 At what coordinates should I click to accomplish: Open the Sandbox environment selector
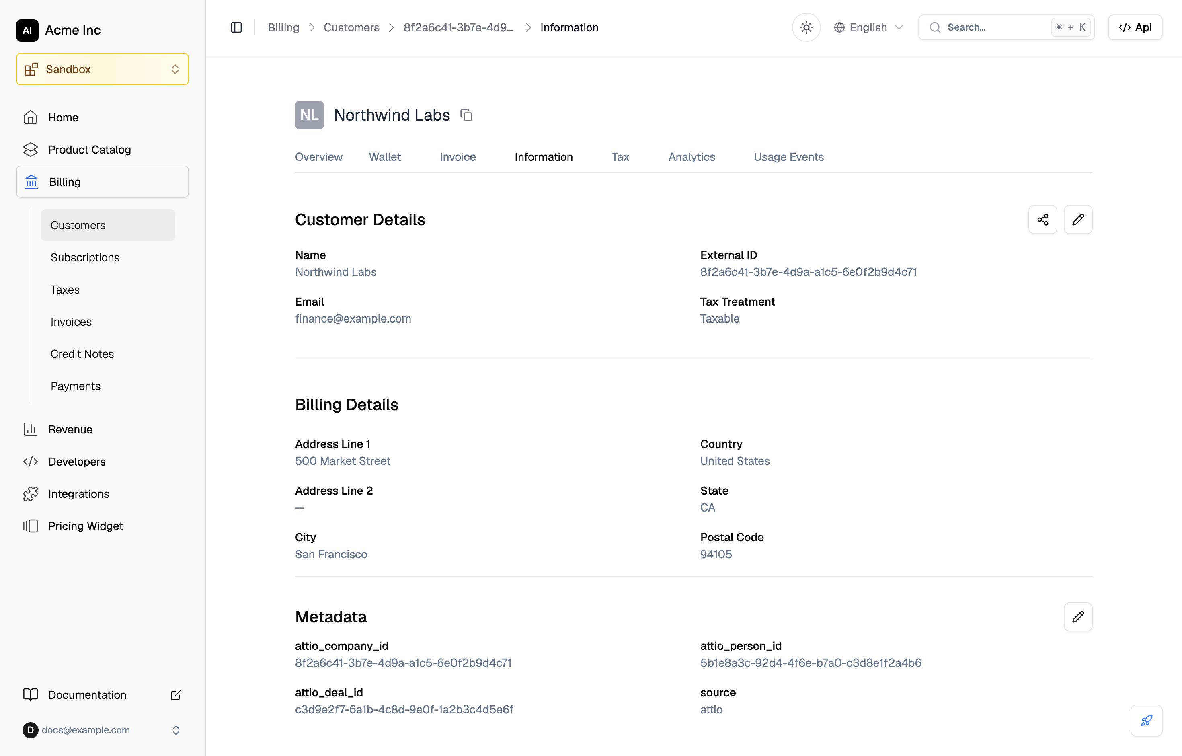(x=102, y=69)
